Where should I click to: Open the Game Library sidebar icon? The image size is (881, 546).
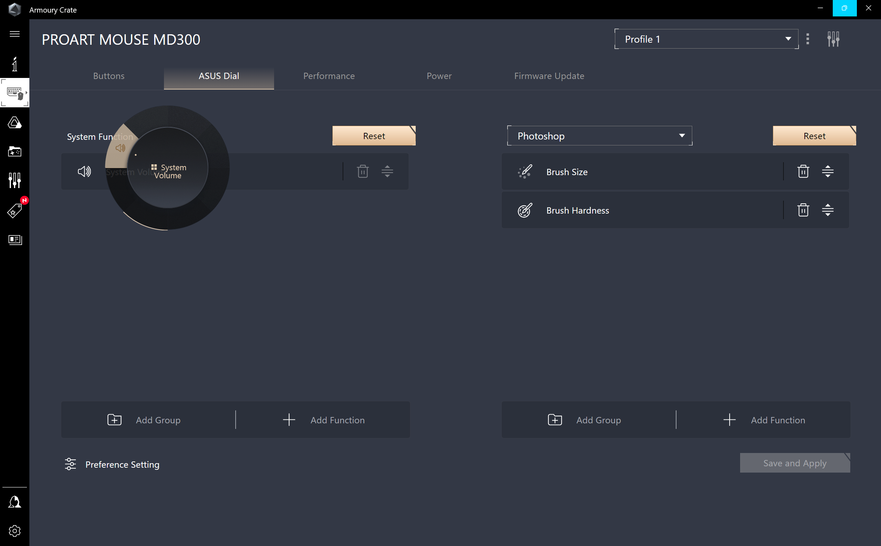[14, 151]
